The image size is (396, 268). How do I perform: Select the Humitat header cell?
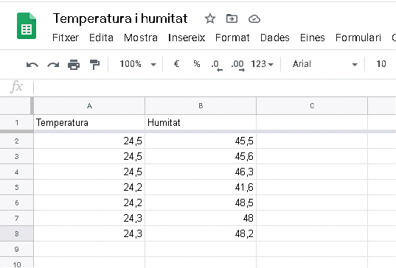[x=201, y=123]
